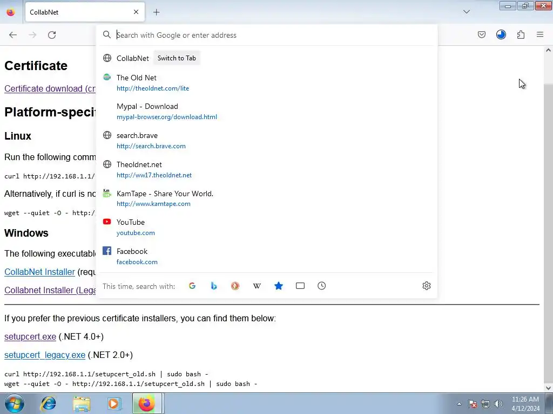Select KamTape - Share Your World suggestion
This screenshot has height=414, width=553.
(267, 198)
